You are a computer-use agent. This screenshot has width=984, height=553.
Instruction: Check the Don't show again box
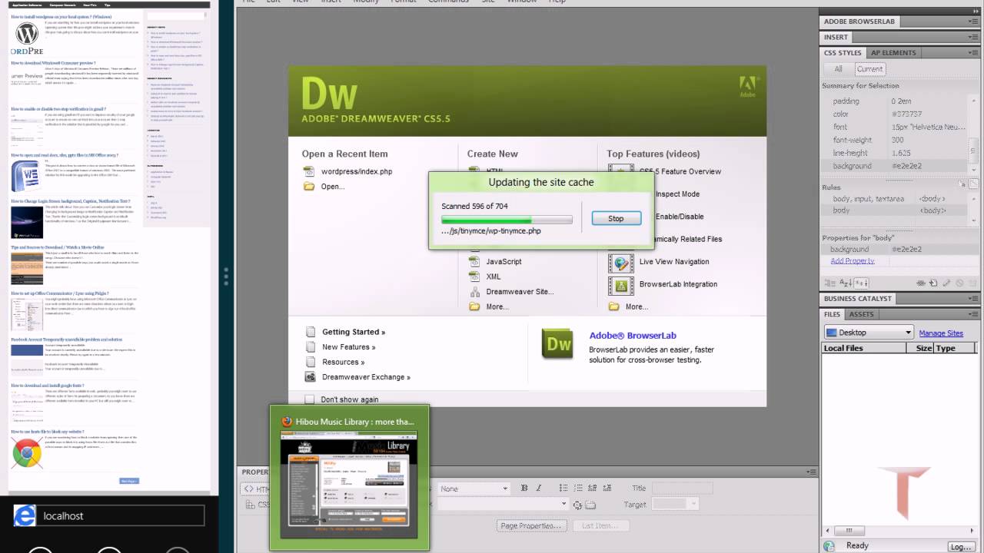(310, 399)
